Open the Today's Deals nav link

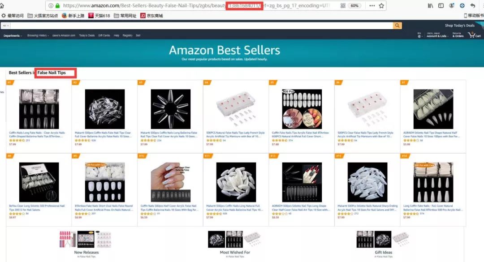point(87,35)
